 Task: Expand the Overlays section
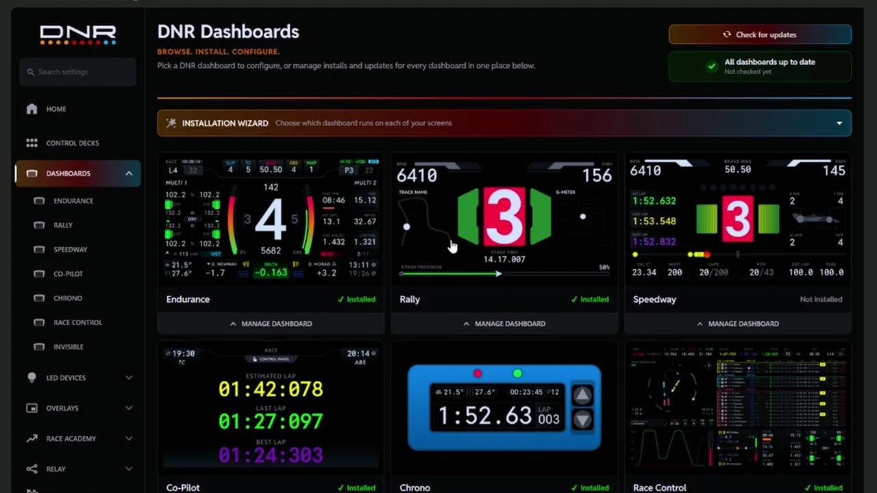pos(129,408)
